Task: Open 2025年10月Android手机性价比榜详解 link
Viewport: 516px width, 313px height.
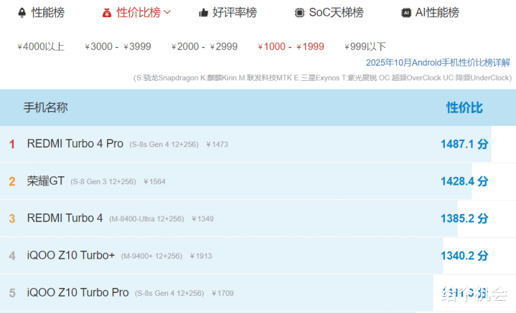Action: point(438,62)
